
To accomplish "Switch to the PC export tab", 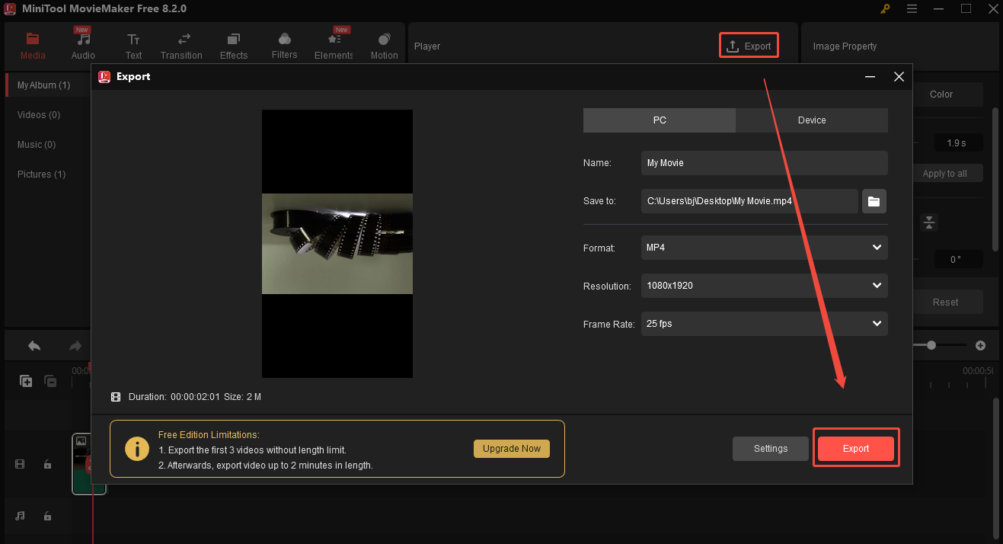I will click(660, 120).
